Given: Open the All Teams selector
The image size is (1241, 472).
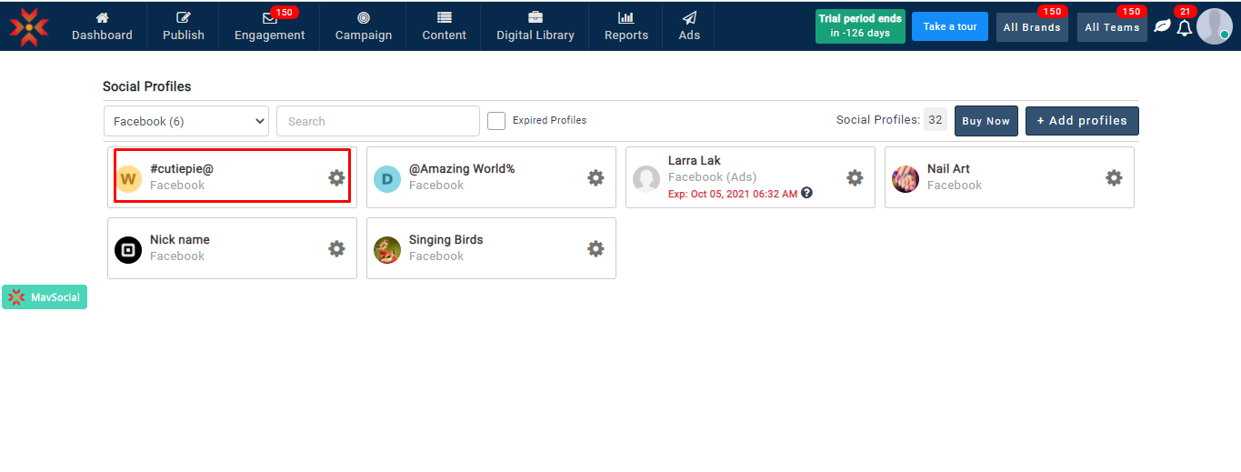Looking at the screenshot, I should (x=1112, y=27).
